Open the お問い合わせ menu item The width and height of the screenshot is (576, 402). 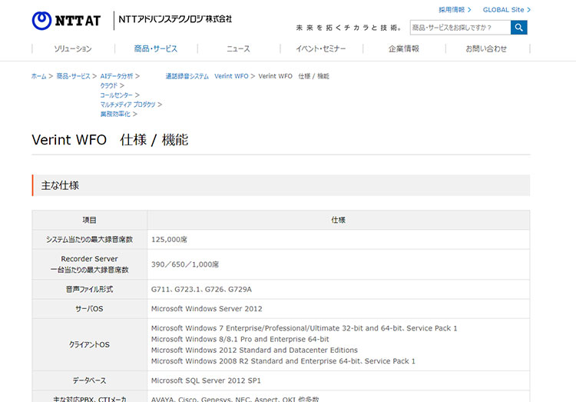(486, 48)
